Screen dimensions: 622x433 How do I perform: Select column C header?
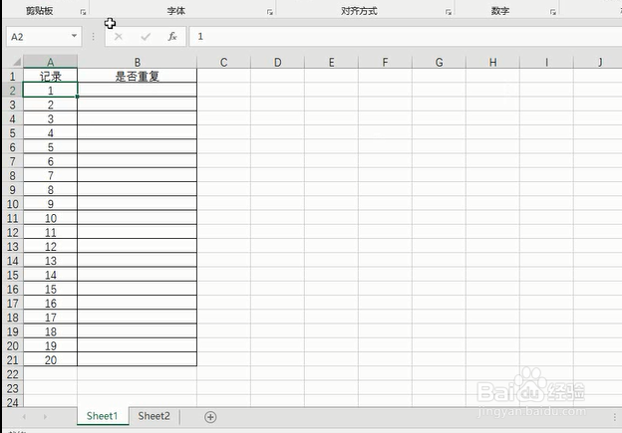[223, 62]
